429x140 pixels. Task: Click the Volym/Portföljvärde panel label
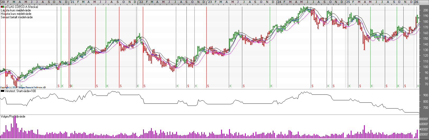point(13,116)
